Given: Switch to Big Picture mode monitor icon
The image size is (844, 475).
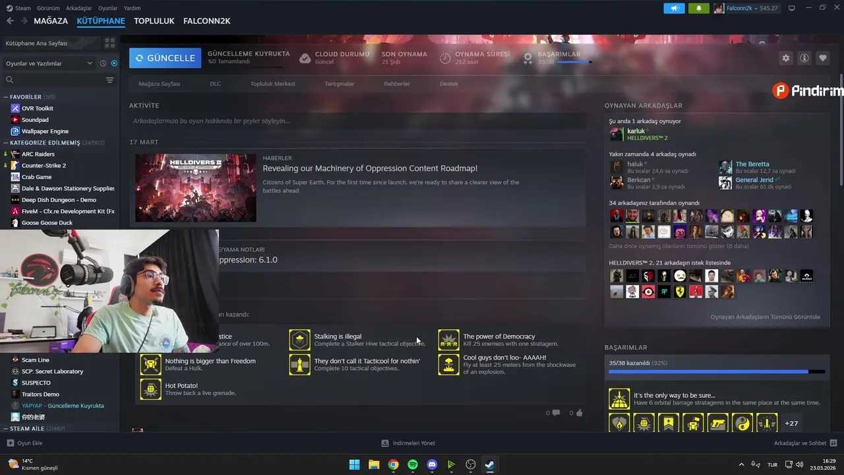Looking at the screenshot, I should [x=792, y=8].
